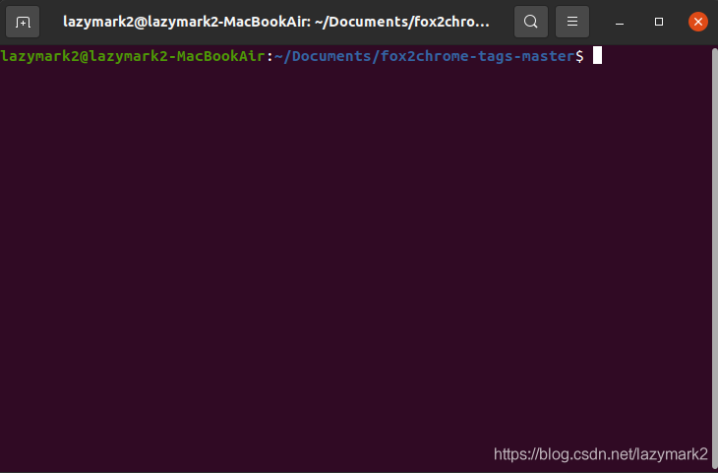Click fox2chrome-tags-master in the prompt path

473,56
